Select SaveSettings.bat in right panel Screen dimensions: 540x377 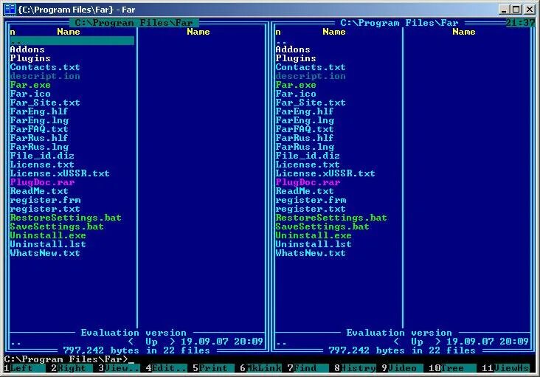pos(322,226)
